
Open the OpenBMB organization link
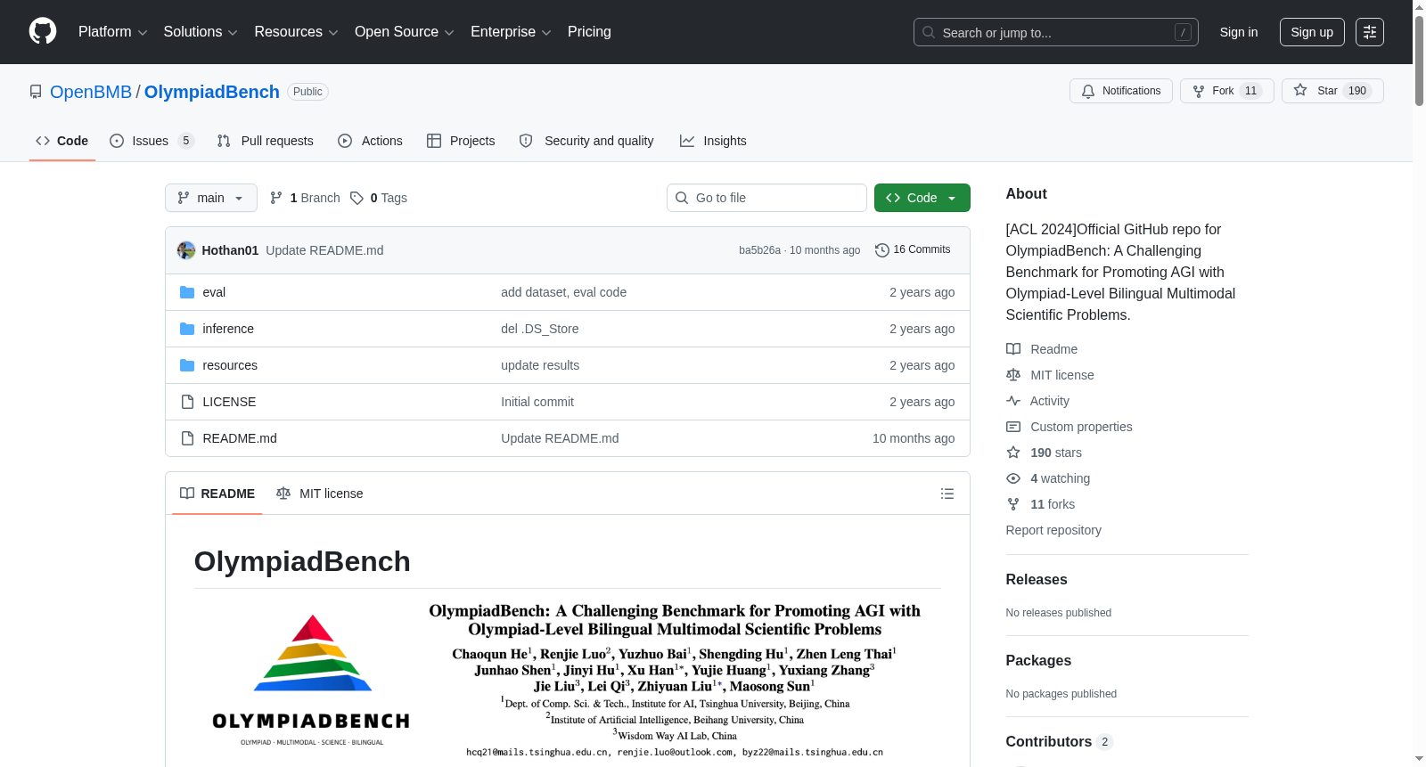(x=91, y=92)
